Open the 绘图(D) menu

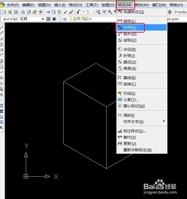point(108,5)
